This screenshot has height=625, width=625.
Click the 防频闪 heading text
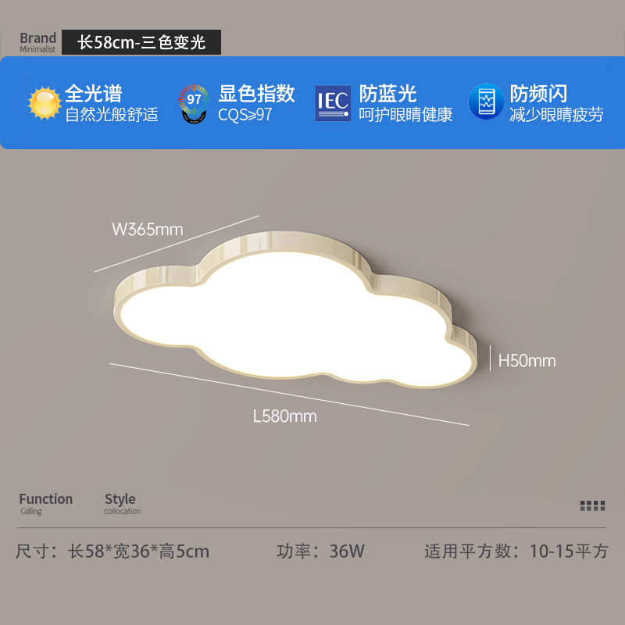click(x=538, y=94)
